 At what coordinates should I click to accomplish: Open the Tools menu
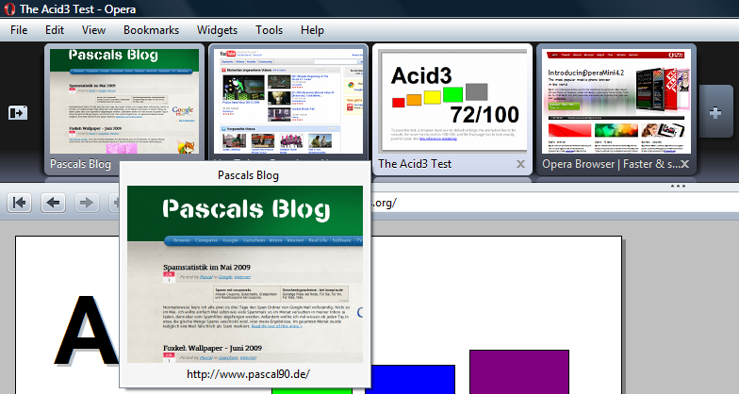pos(269,30)
